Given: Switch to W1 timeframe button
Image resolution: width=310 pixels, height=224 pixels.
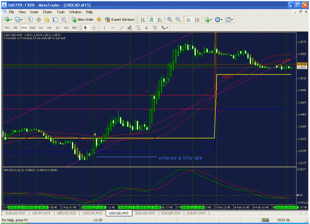Looking at the screenshot, I should [66, 28].
